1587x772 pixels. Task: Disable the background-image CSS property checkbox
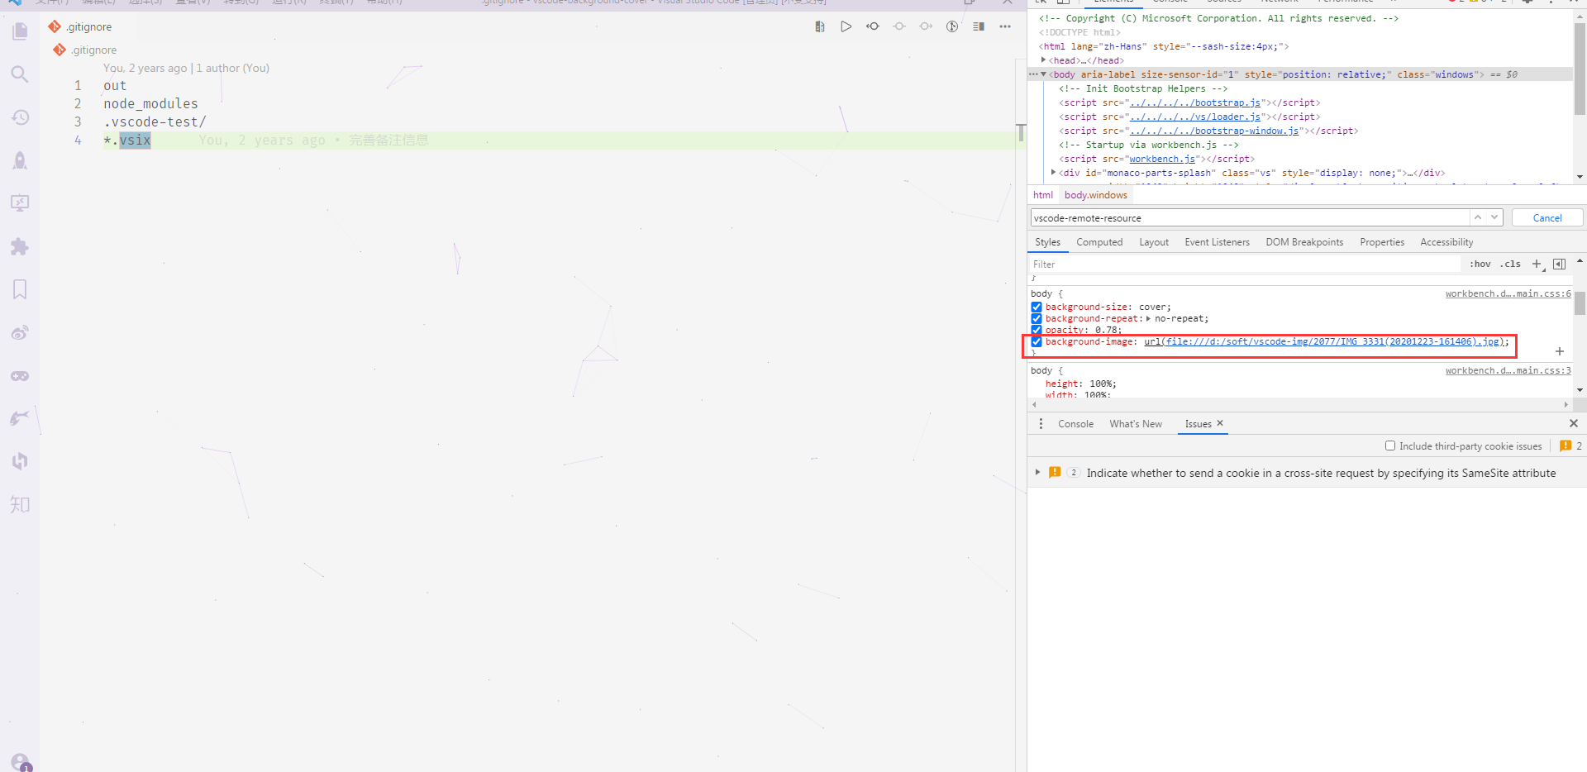click(1036, 341)
